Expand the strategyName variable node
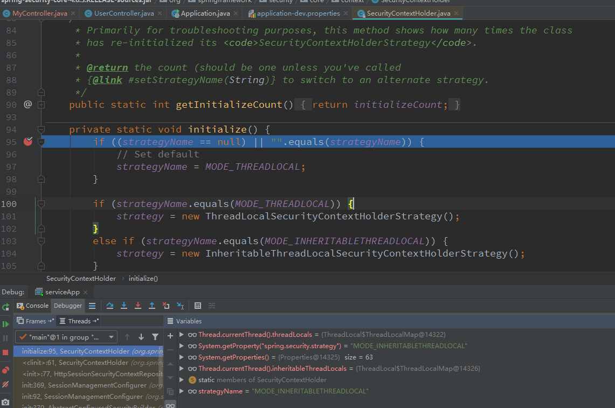615x408 pixels. (182, 391)
